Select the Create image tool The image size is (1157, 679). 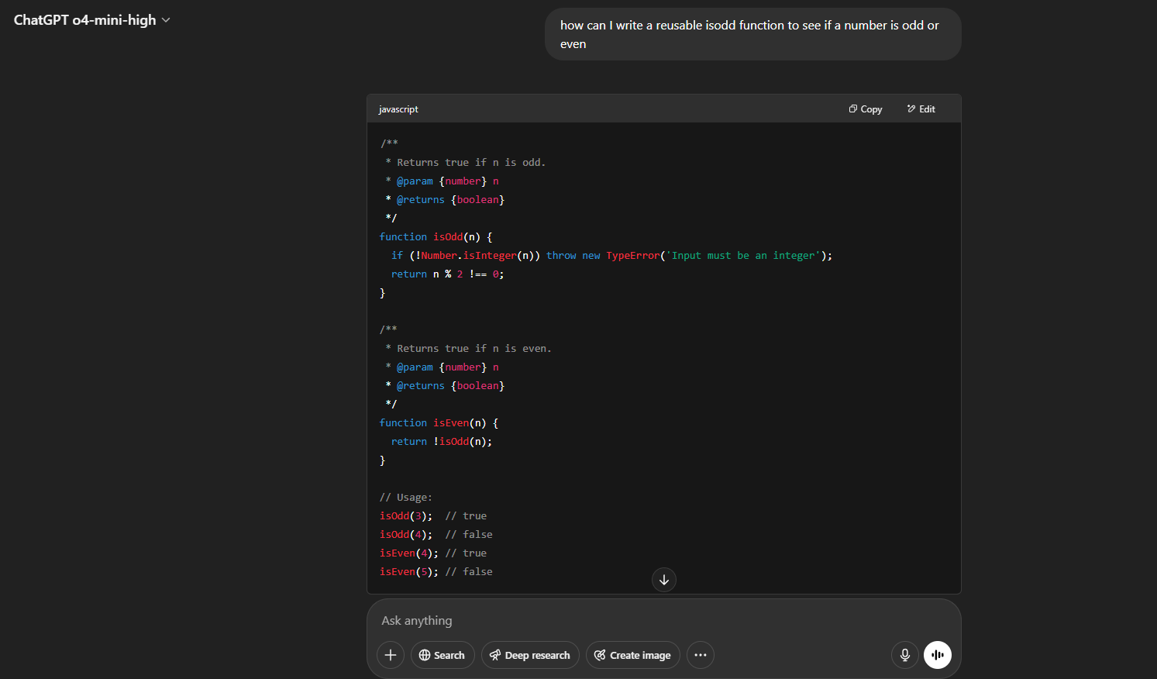633,655
